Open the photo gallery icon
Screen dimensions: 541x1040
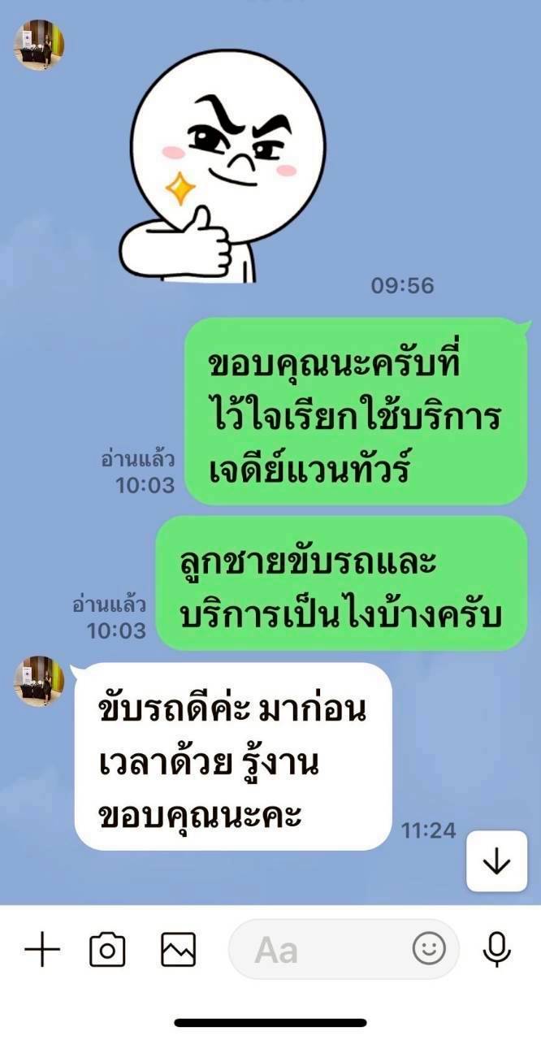point(179,949)
